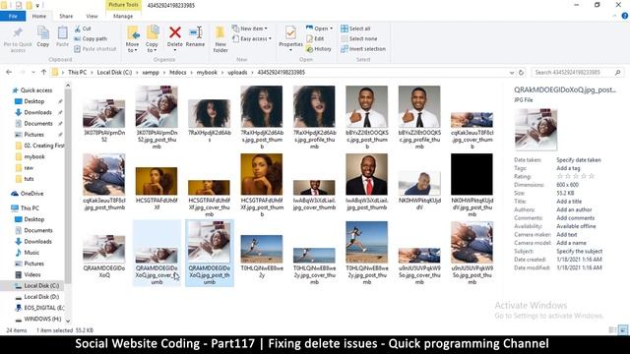Switch to the Share tab
Screen dimensions: 630x354
[66, 16]
